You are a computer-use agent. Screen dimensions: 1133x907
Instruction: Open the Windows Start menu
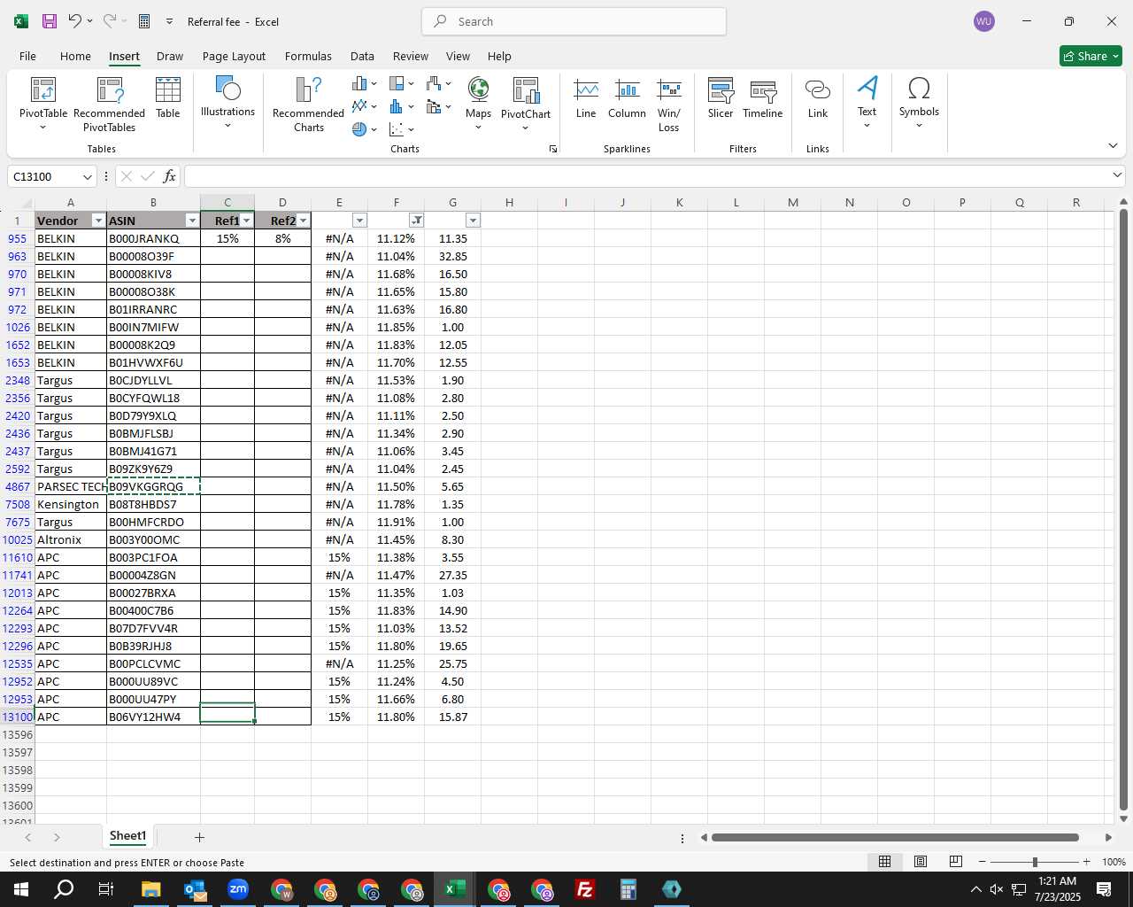(x=20, y=889)
